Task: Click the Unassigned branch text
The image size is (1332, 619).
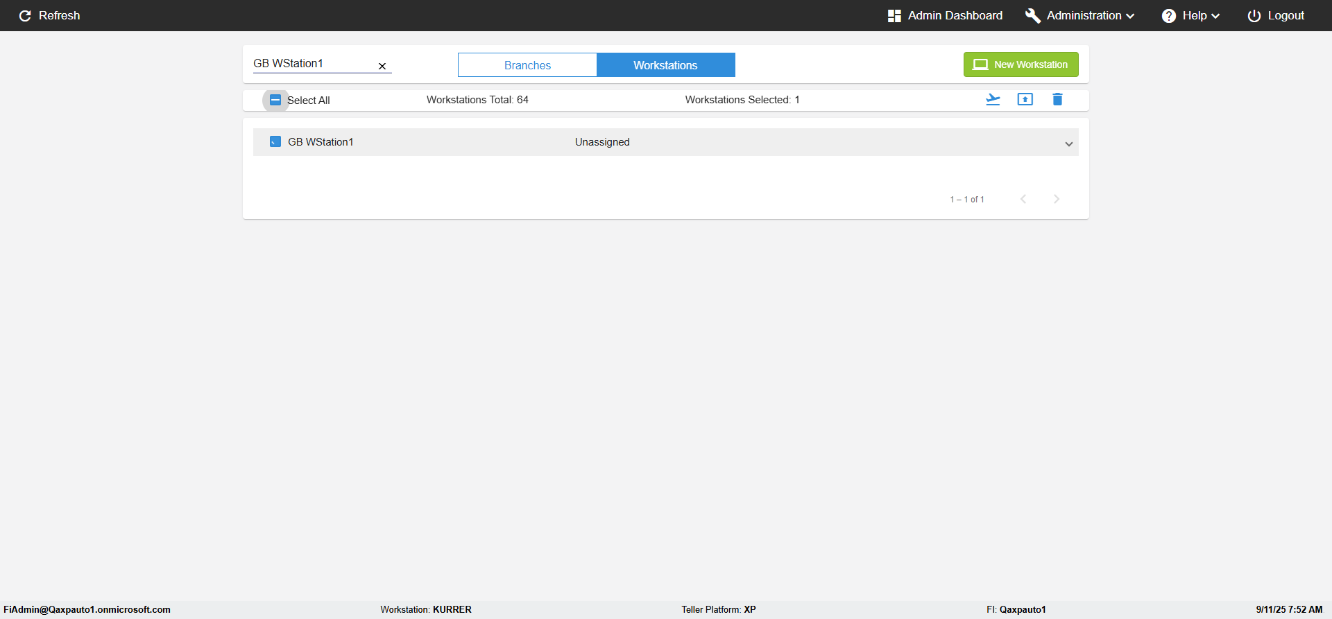Action: pyautogui.click(x=602, y=142)
